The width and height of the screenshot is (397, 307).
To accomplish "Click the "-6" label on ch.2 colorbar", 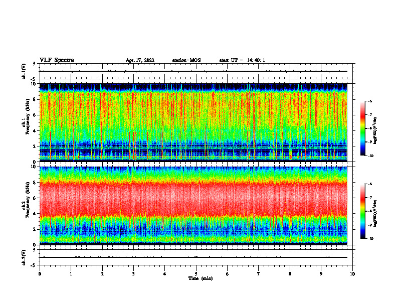I will [x=370, y=184].
